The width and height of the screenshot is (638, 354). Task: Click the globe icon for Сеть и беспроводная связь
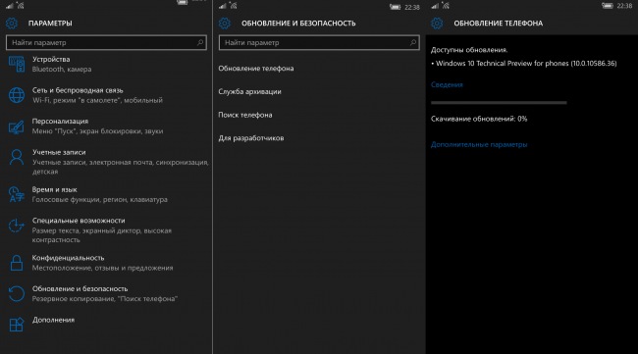pos(17,95)
